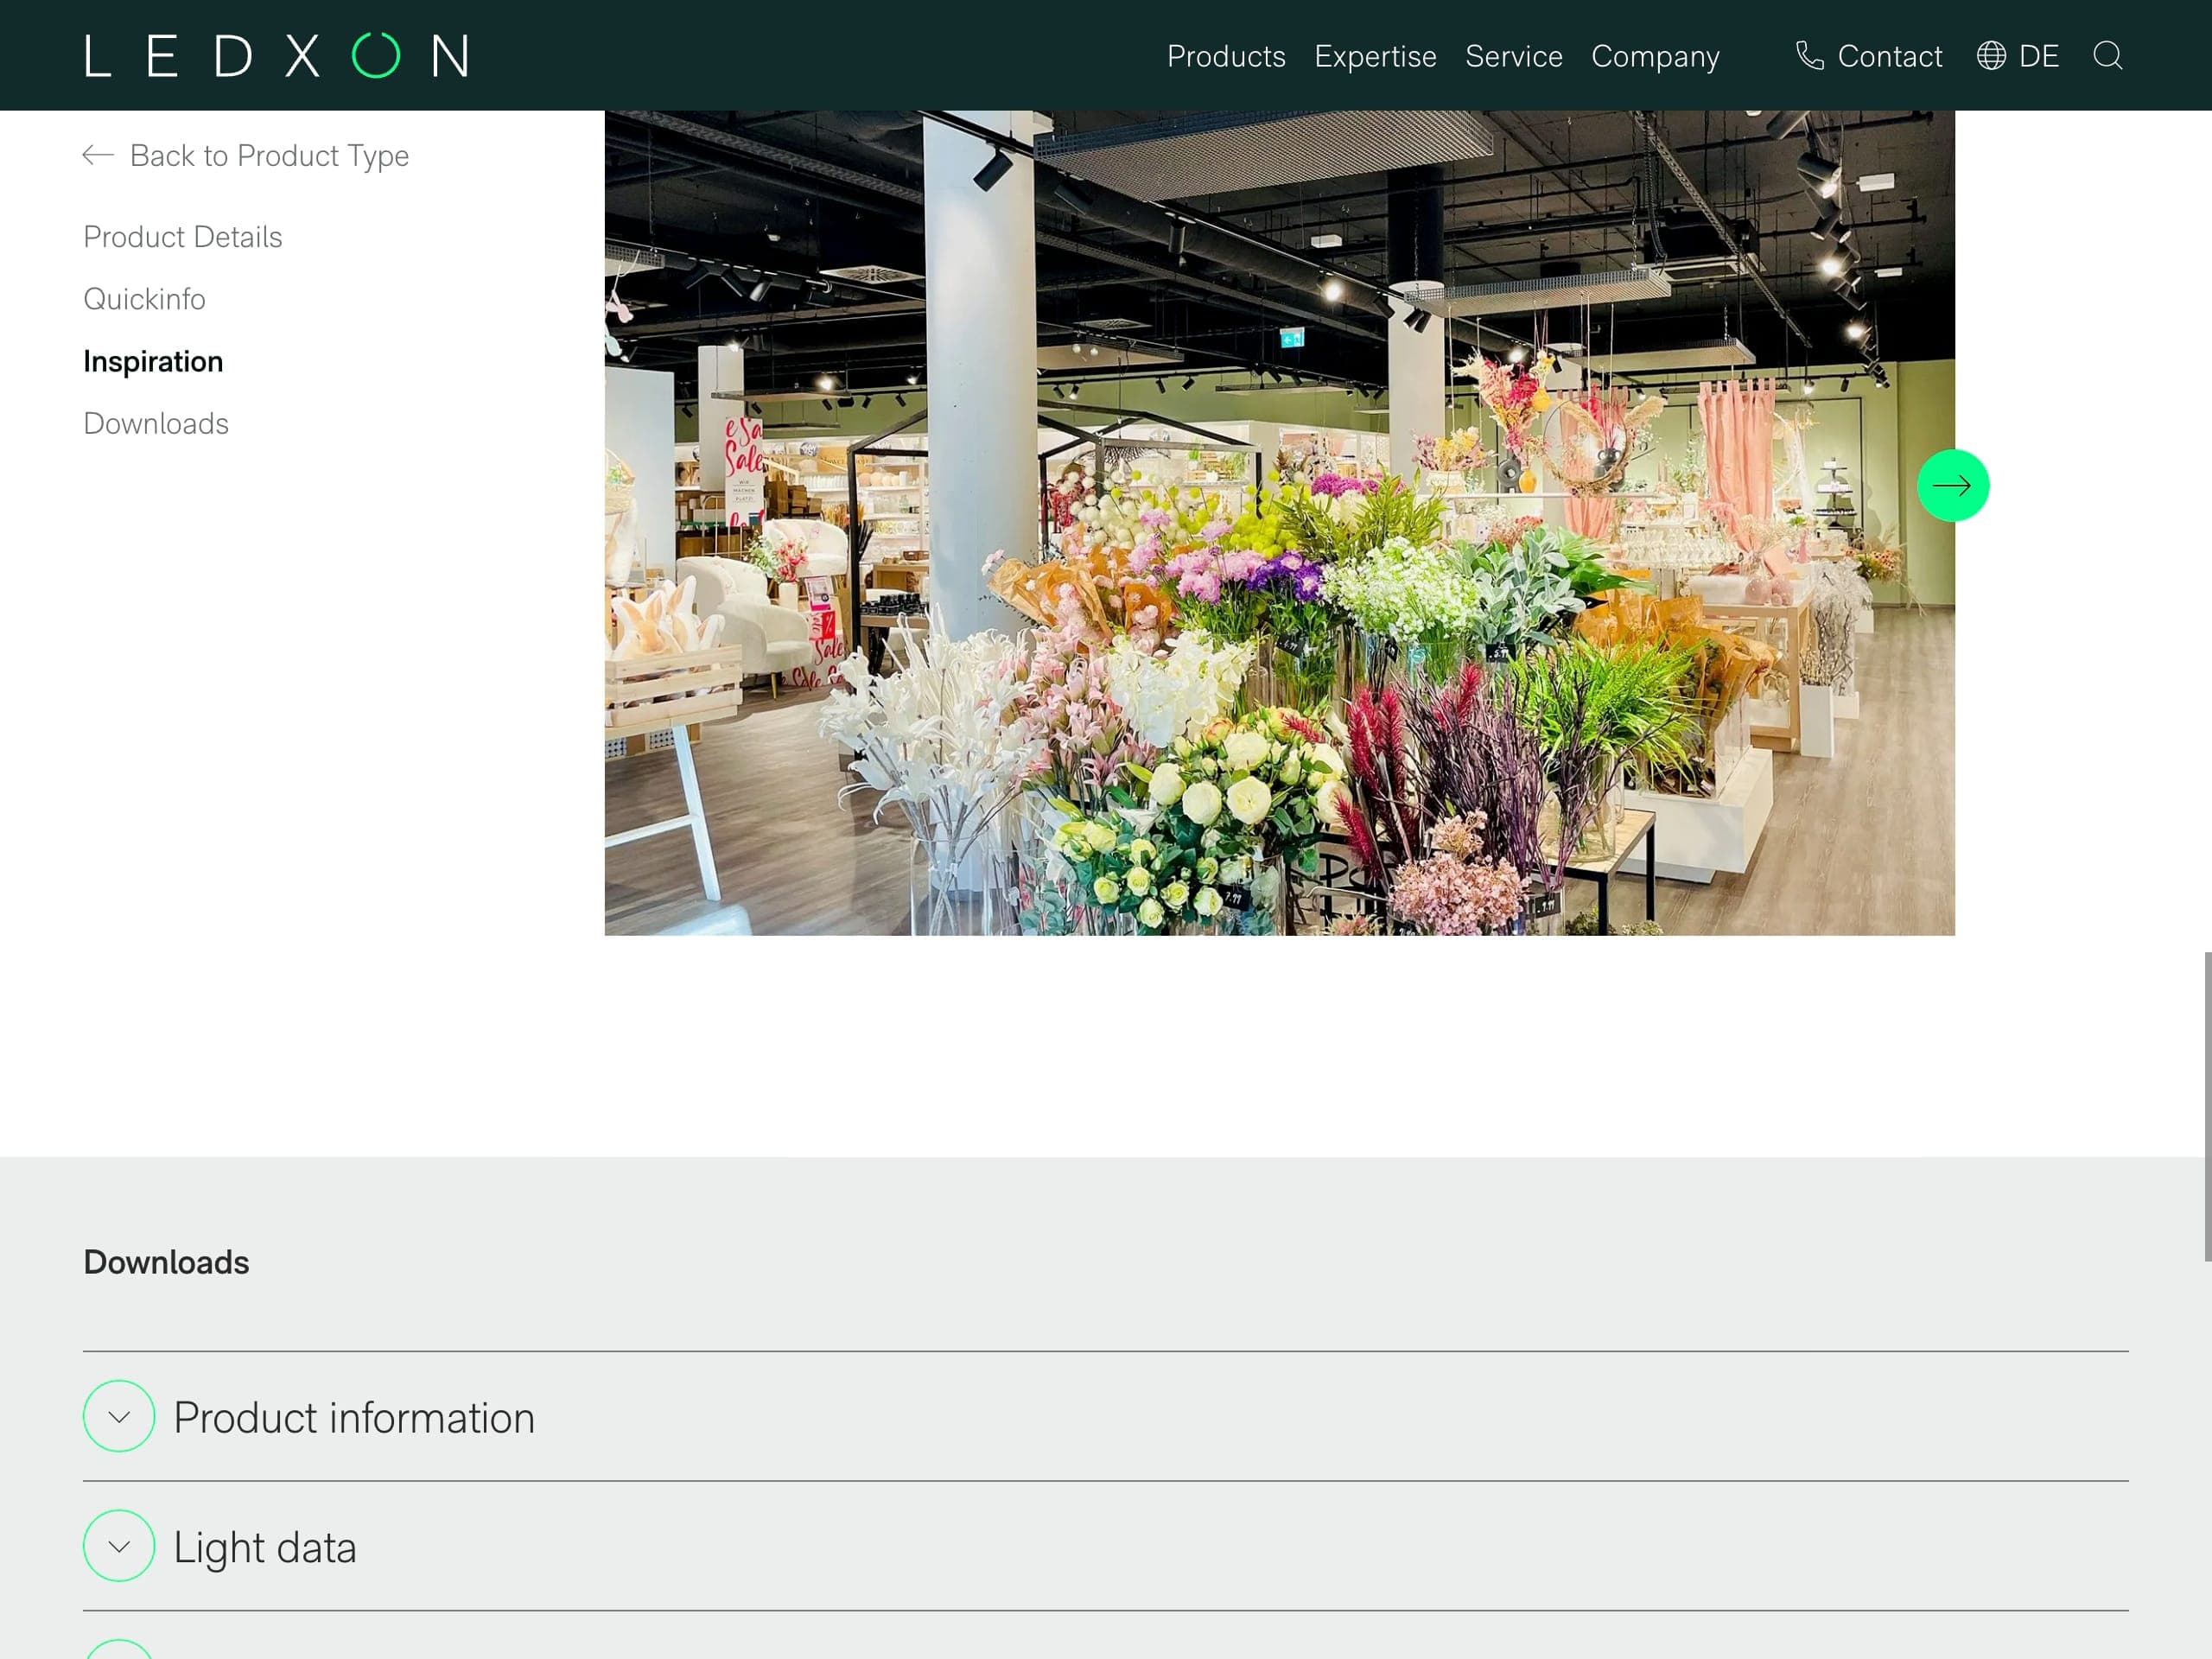Jump to the Quickinfo section
This screenshot has width=2212, height=1659.
[144, 299]
